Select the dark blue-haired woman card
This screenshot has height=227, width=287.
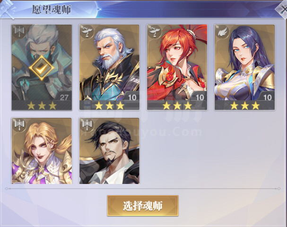[244, 67]
